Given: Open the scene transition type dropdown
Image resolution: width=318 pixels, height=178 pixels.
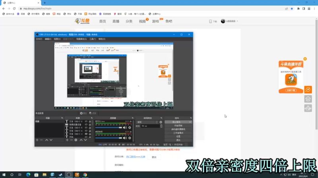Looking at the screenshot, I should point(147,122).
